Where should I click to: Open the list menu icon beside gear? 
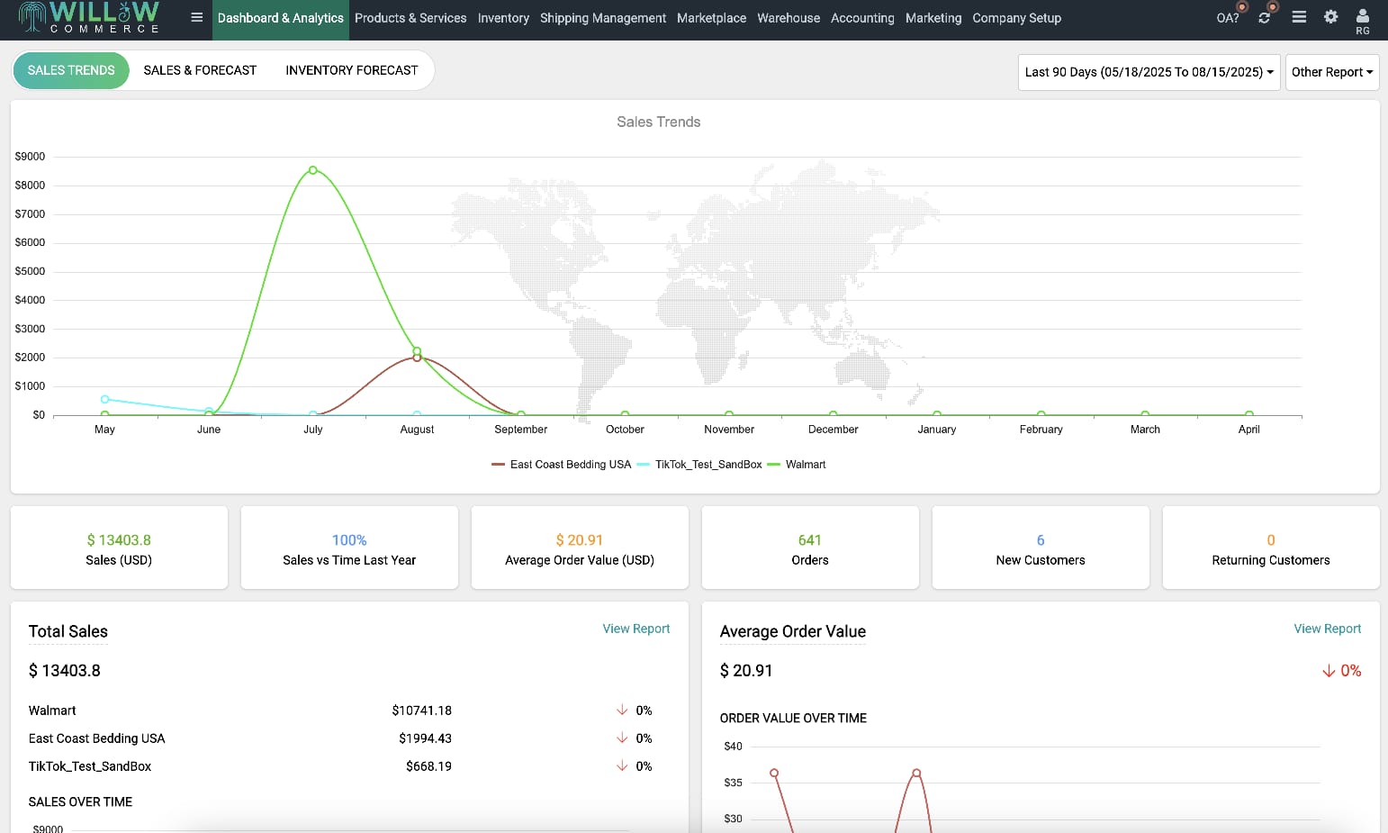coord(1298,17)
